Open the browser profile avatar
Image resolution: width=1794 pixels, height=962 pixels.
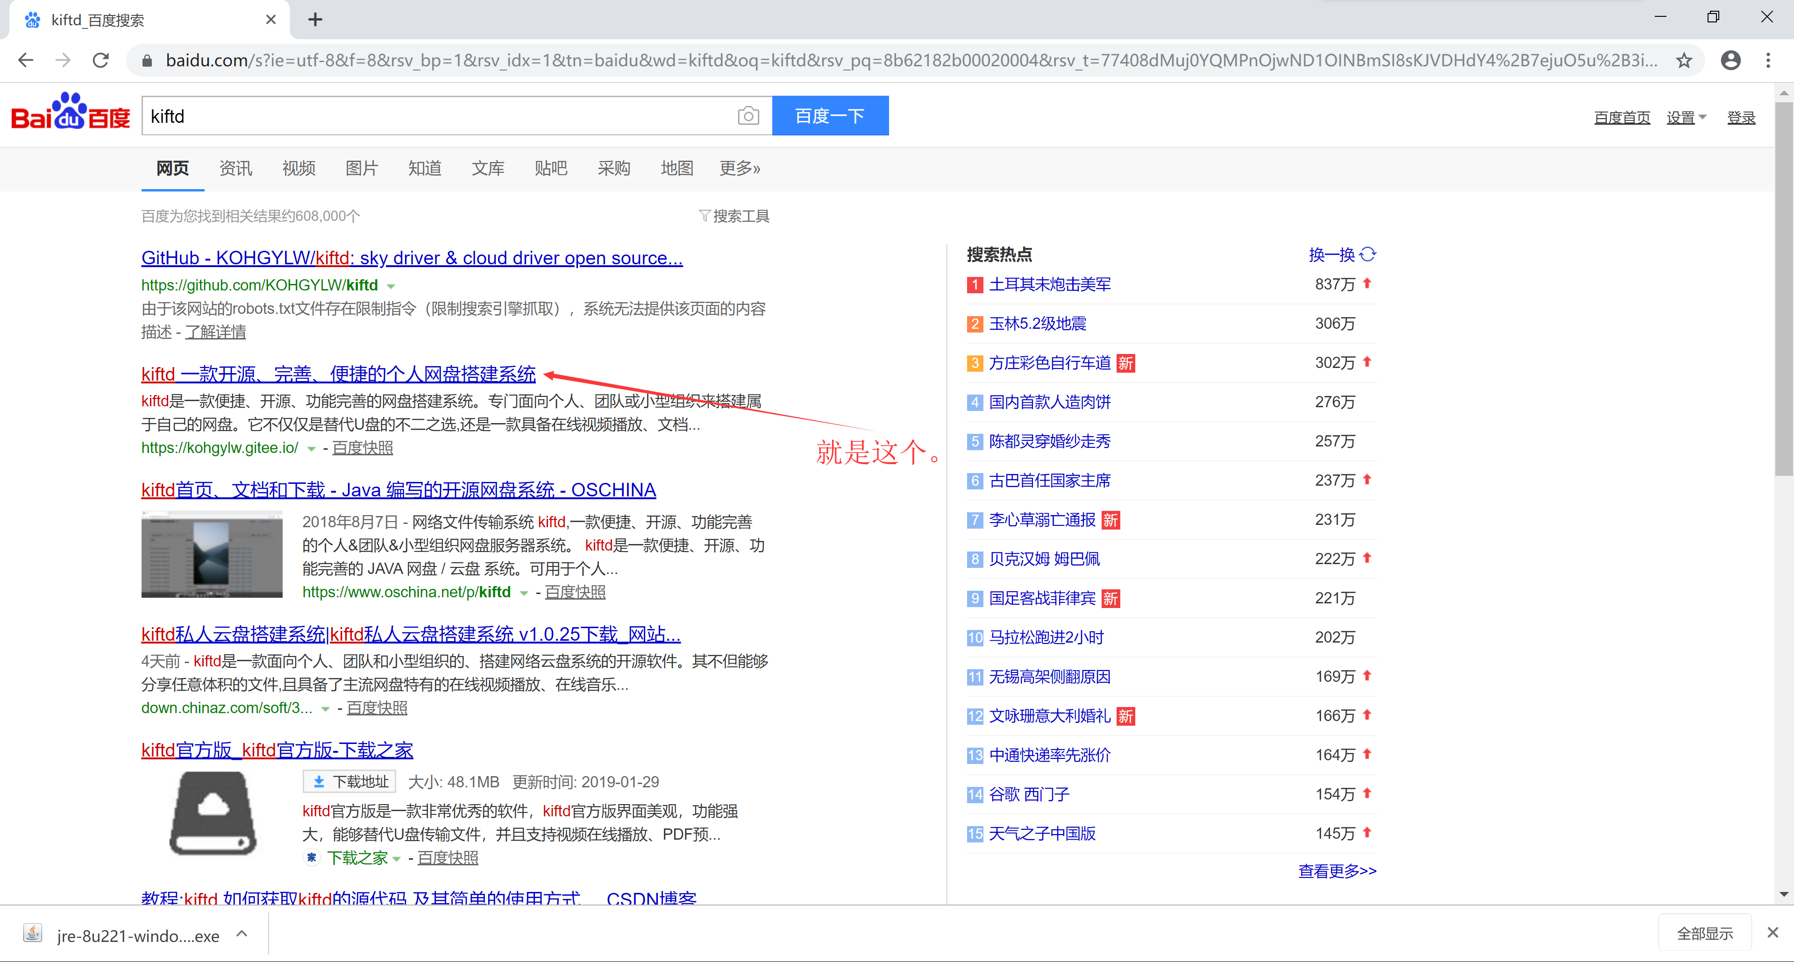[x=1730, y=61]
